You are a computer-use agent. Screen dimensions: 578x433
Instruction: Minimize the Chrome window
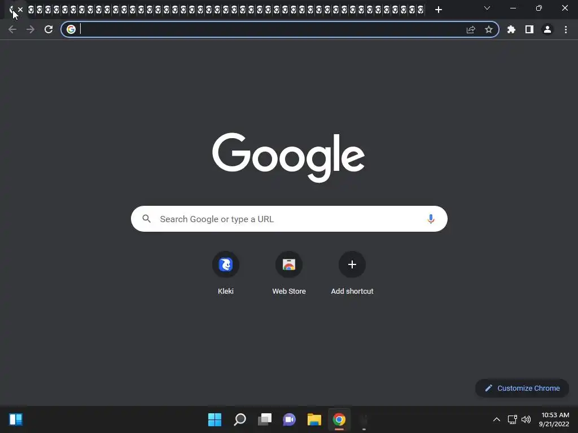tap(513, 8)
